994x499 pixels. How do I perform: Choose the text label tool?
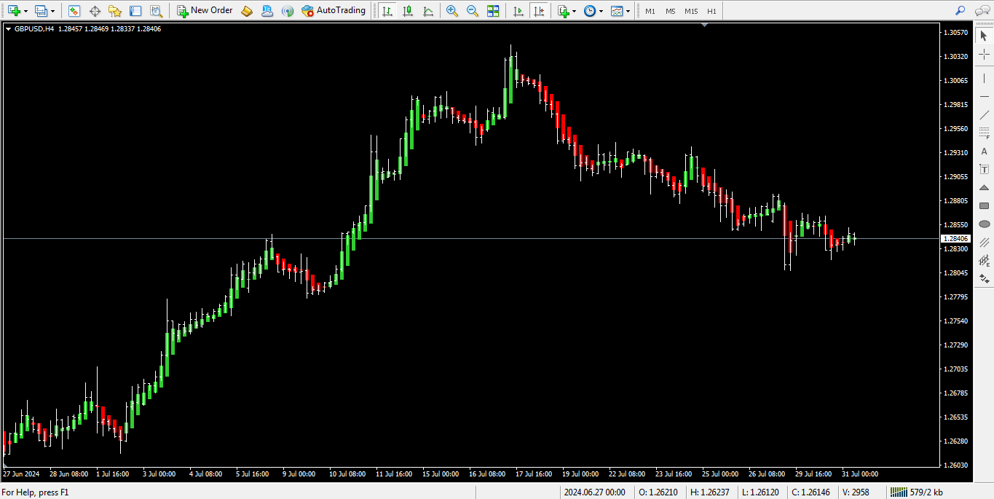coord(984,152)
